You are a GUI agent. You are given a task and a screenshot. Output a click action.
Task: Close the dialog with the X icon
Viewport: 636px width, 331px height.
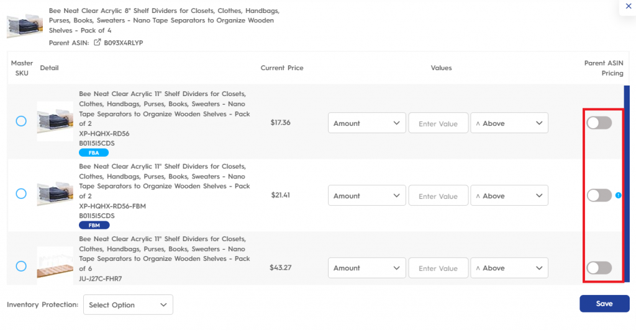pyautogui.click(x=629, y=6)
